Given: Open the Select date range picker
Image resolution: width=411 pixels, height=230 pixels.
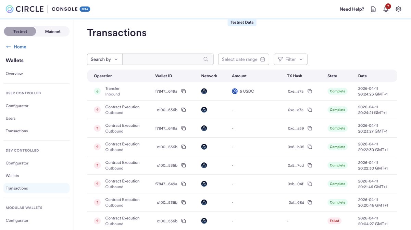Looking at the screenshot, I should (x=244, y=58).
